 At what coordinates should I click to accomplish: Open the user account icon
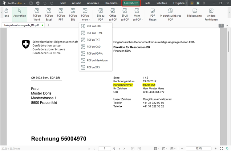198,3
